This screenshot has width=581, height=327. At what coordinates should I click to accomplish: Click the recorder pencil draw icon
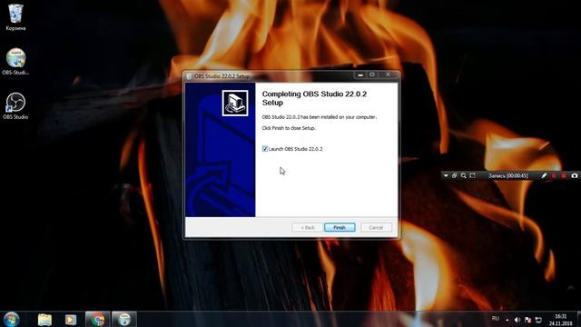544,175
